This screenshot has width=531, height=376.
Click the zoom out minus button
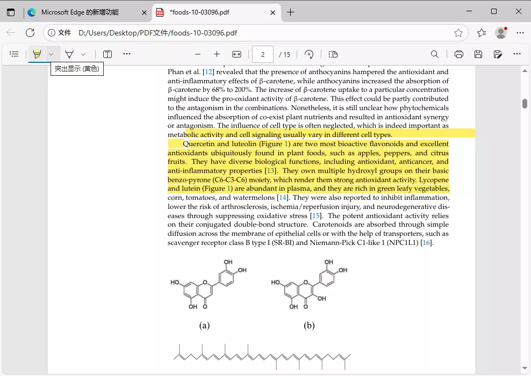(x=198, y=54)
